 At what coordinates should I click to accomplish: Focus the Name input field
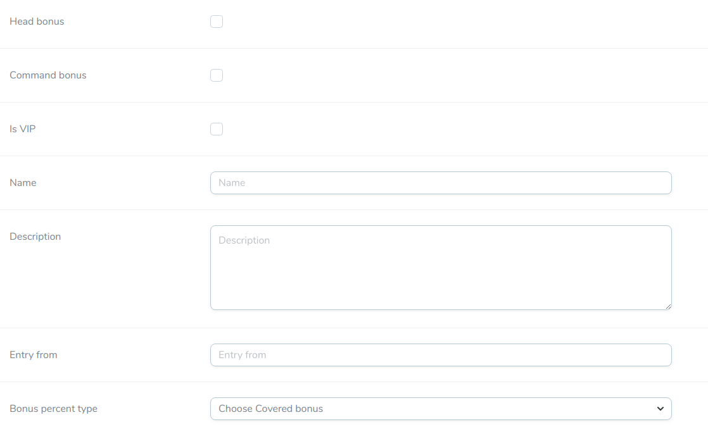tap(440, 183)
